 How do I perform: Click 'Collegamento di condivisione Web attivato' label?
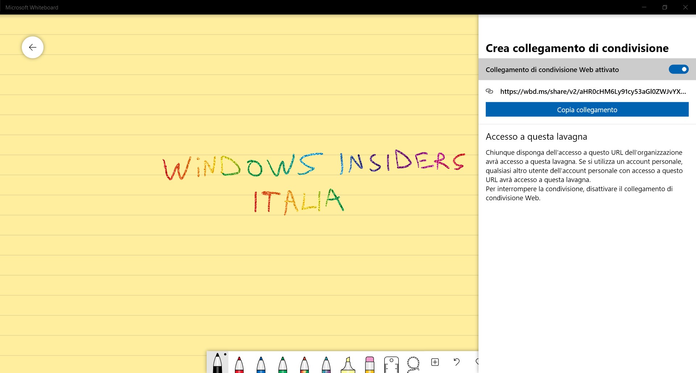coord(552,70)
